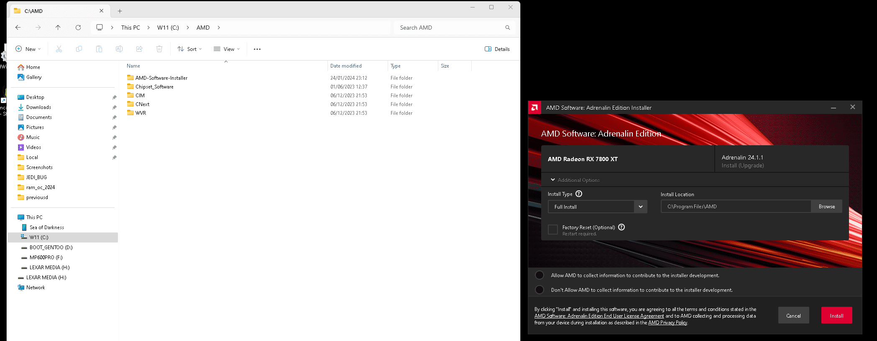The width and height of the screenshot is (877, 341).
Task: Expand chevron after AMD in address bar
Action: pyautogui.click(x=219, y=28)
